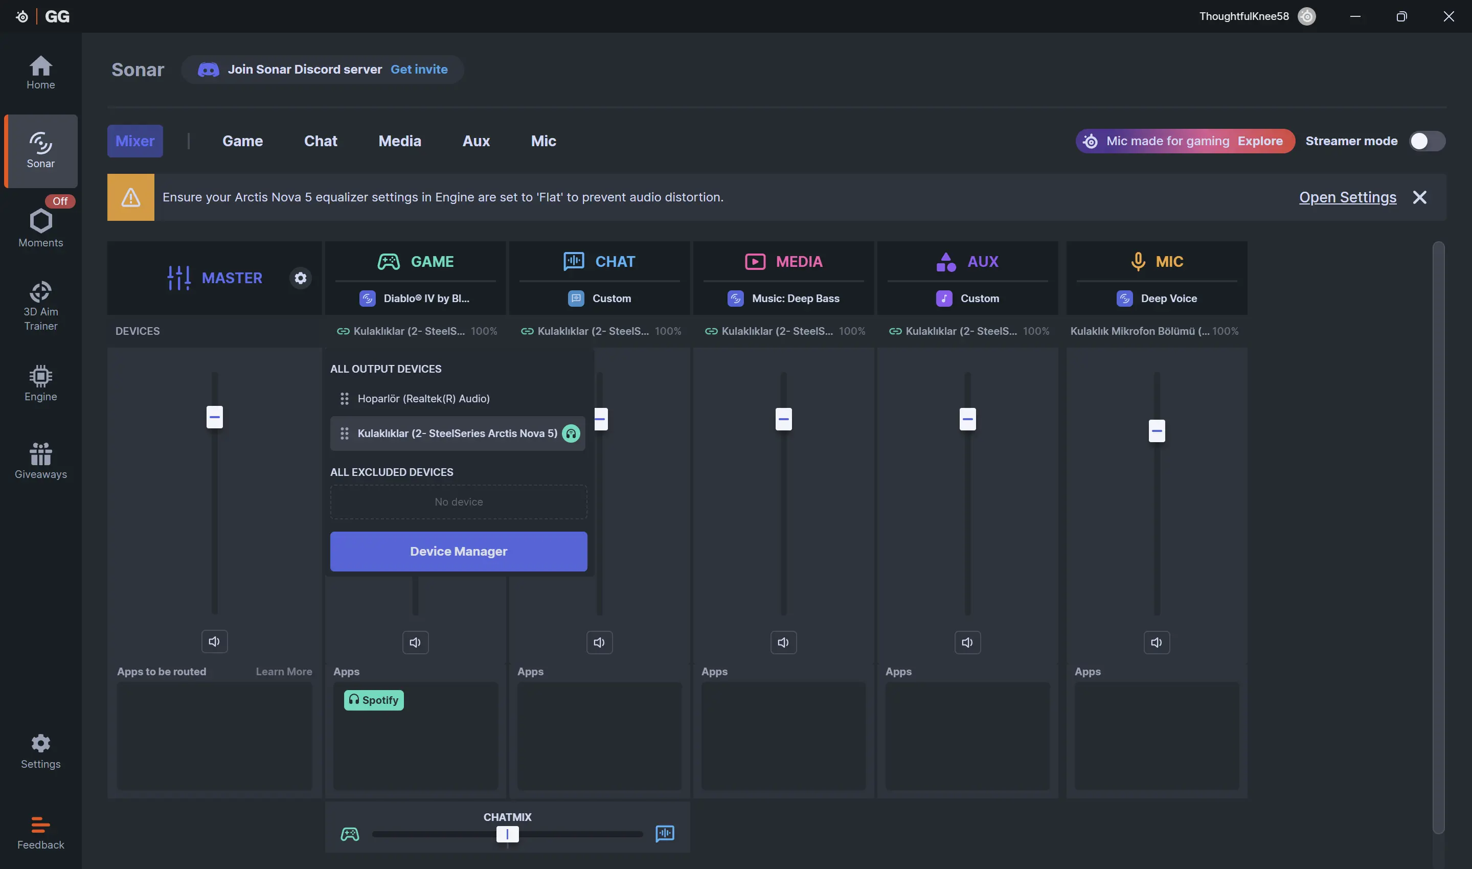Click the drag handle beside Hoparlör
This screenshot has width=1472, height=869.
(344, 399)
